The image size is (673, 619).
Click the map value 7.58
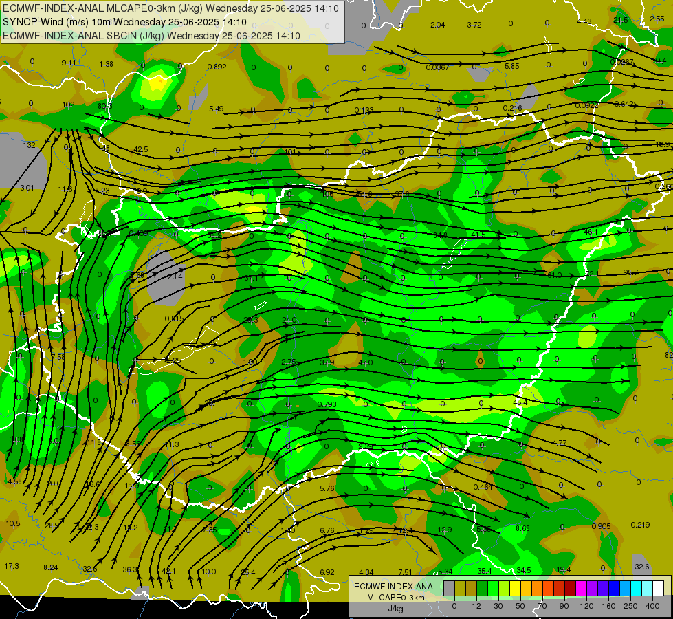coord(58,357)
